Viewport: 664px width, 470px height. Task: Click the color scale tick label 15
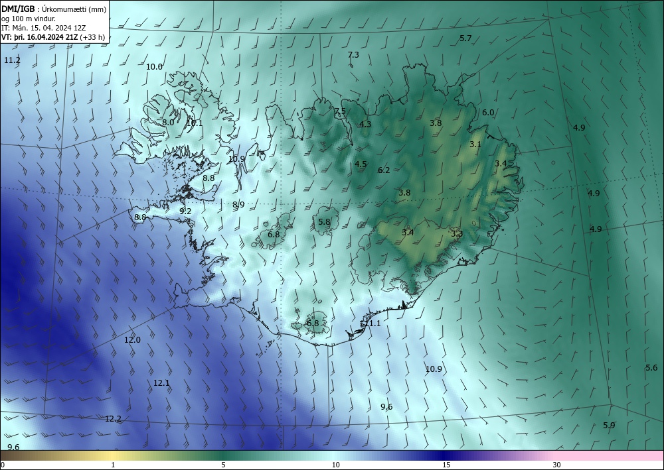[446, 465]
